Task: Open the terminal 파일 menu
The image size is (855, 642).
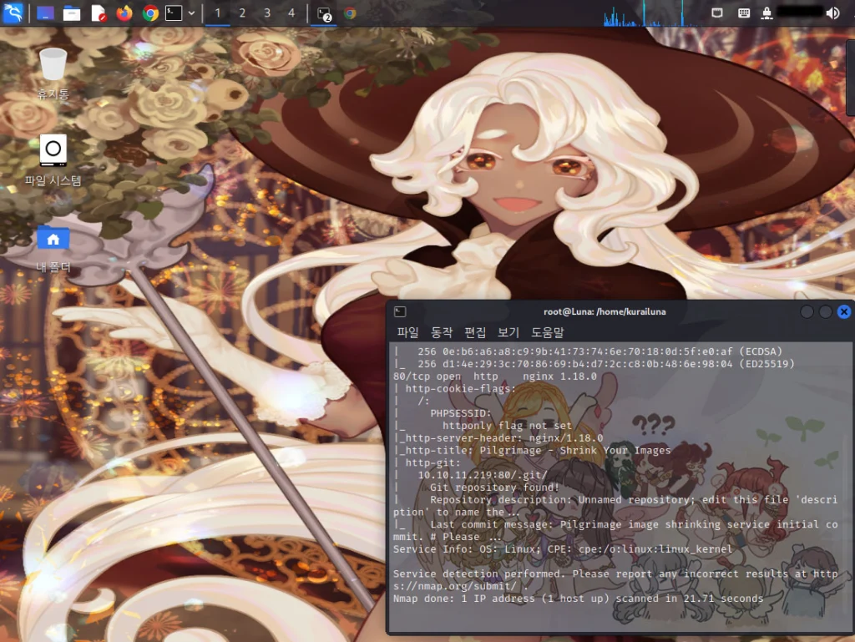Action: pos(407,332)
